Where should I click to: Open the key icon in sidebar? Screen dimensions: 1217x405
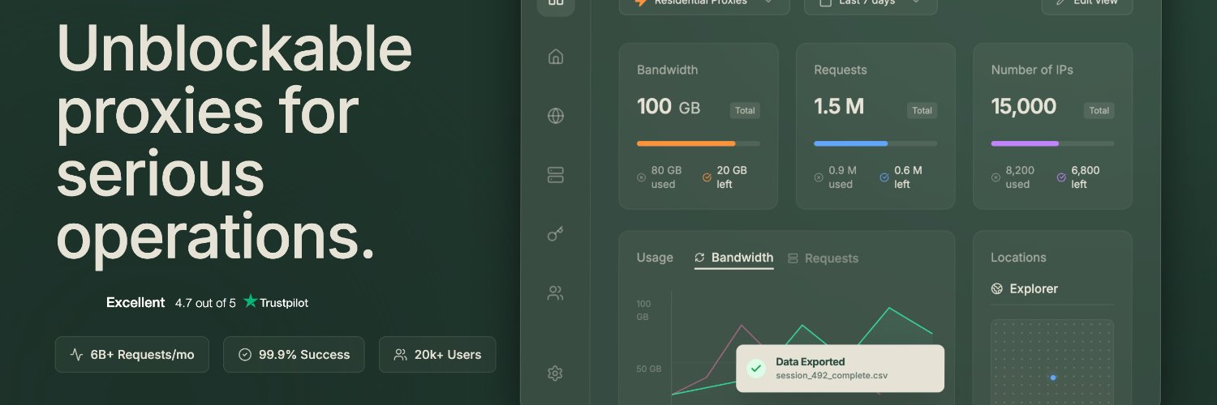point(556,234)
